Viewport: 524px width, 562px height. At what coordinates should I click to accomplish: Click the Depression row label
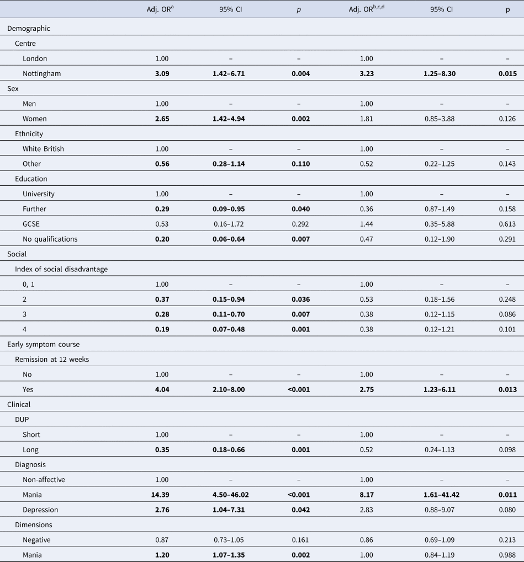(41, 509)
